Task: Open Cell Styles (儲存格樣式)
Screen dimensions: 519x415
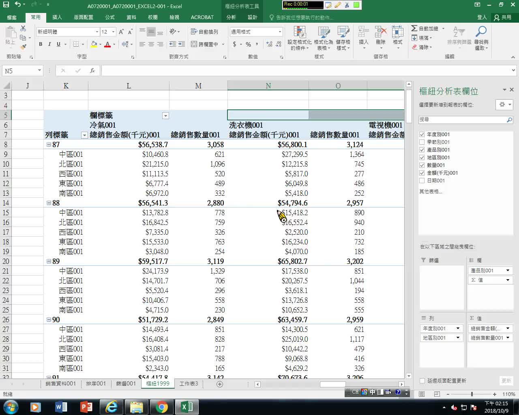Action: 343,39
